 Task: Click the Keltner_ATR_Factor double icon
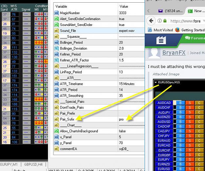click(x=56, y=60)
